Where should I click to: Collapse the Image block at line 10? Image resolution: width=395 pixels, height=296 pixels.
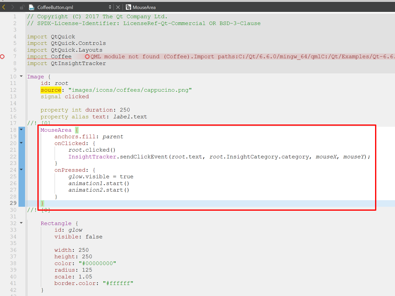coord(21,77)
